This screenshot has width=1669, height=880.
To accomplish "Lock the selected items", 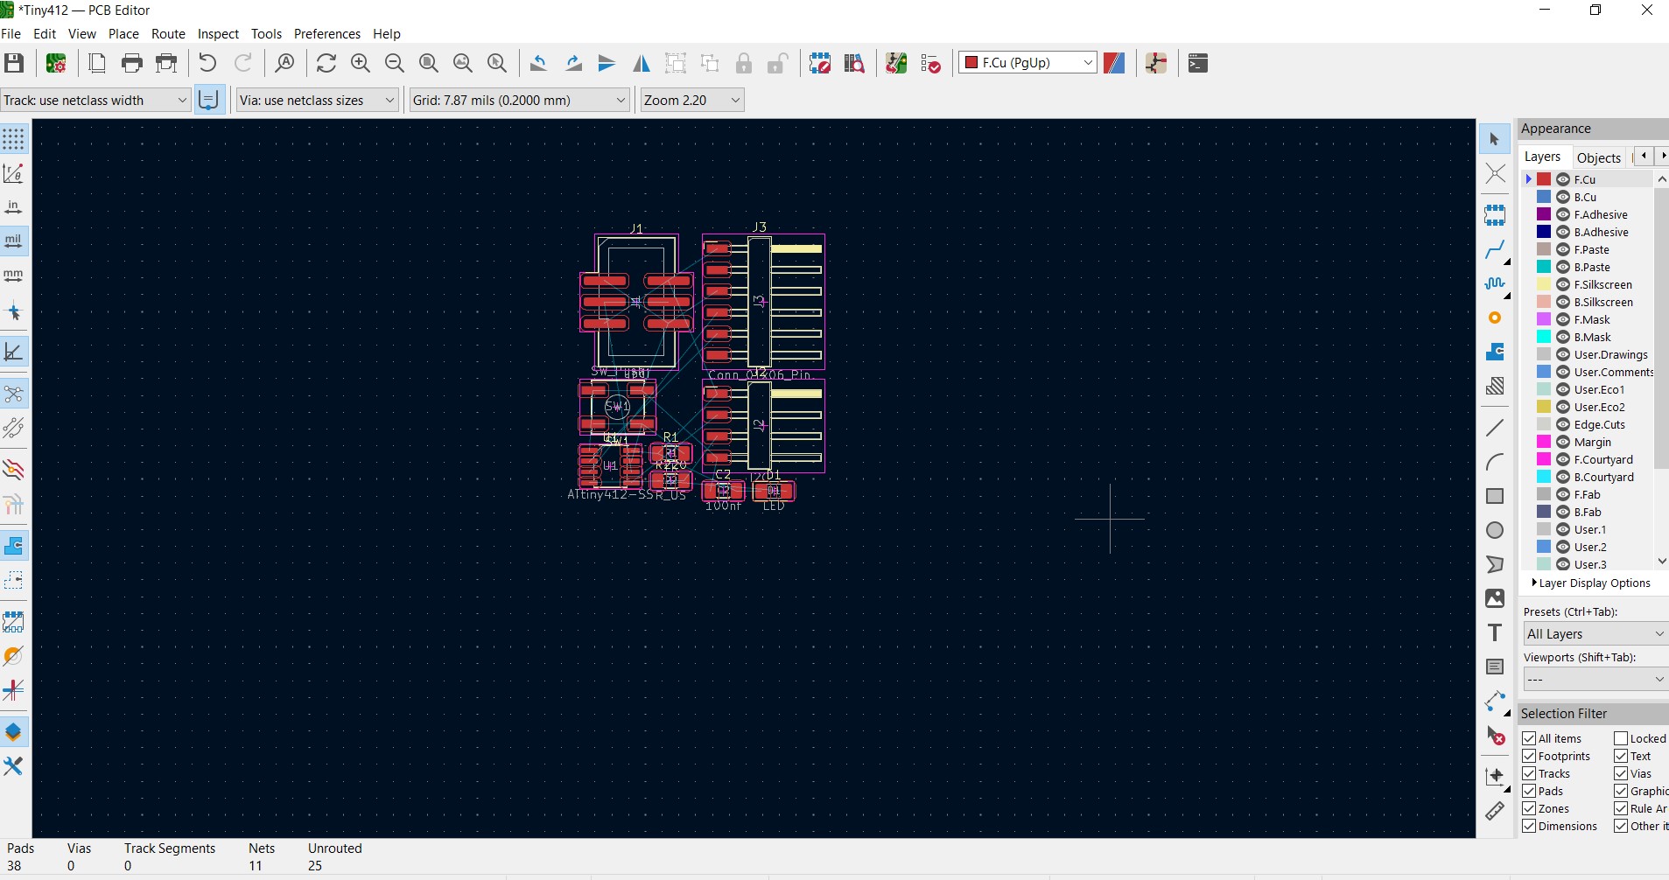I will pos(744,63).
